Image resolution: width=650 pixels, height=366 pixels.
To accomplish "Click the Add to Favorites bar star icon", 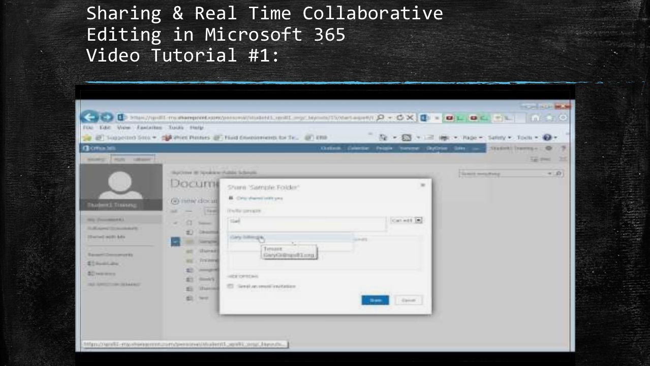I will (x=87, y=138).
